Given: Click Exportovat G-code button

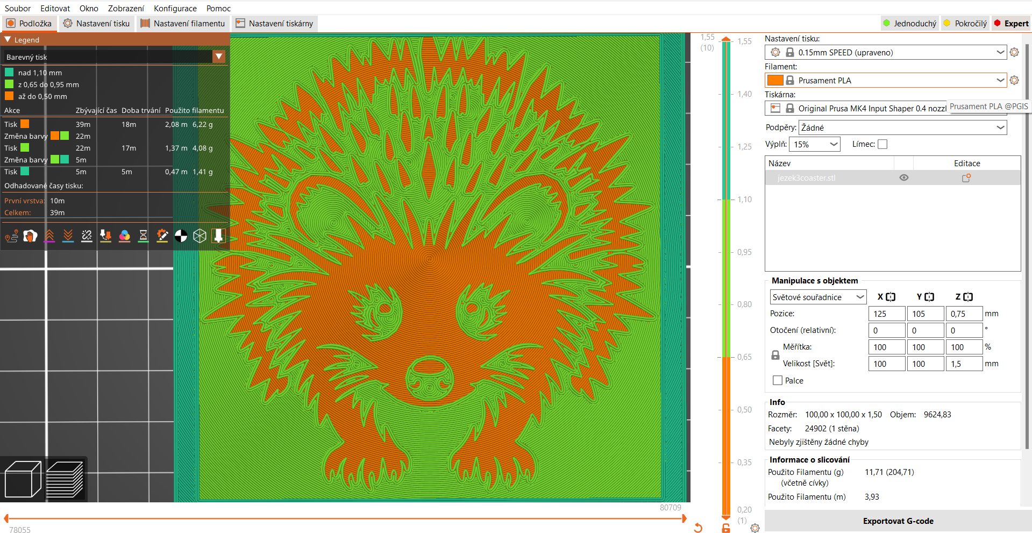Looking at the screenshot, I should (898, 521).
